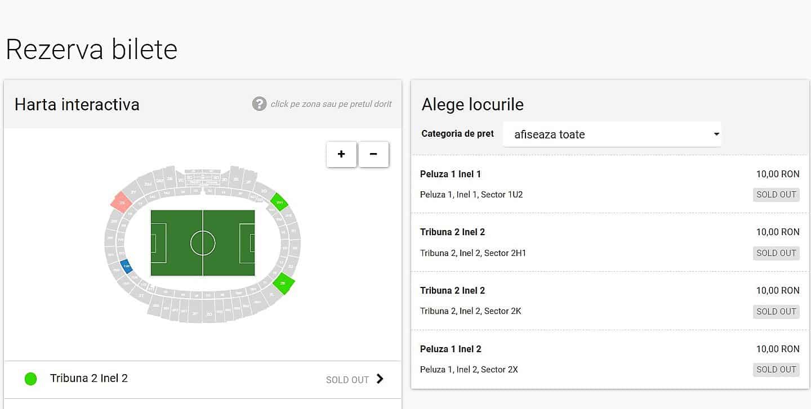Image resolution: width=811 pixels, height=409 pixels.
Task: Click SOLD OUT for Sector 2K
Action: point(776,311)
